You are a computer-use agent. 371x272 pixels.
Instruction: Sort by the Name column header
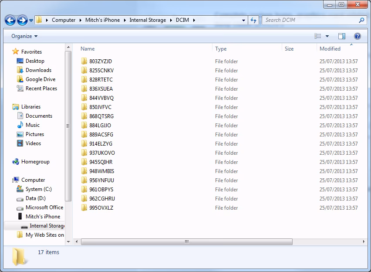click(88, 49)
